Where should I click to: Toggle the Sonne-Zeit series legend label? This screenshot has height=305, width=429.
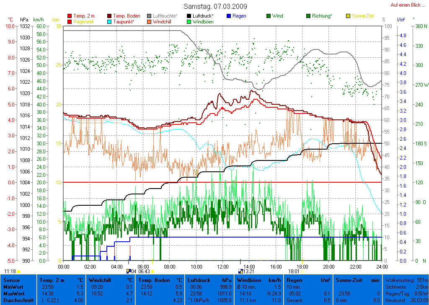pos(363,16)
